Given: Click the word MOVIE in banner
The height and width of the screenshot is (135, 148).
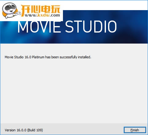Looking at the screenshot, I should tap(39, 27).
